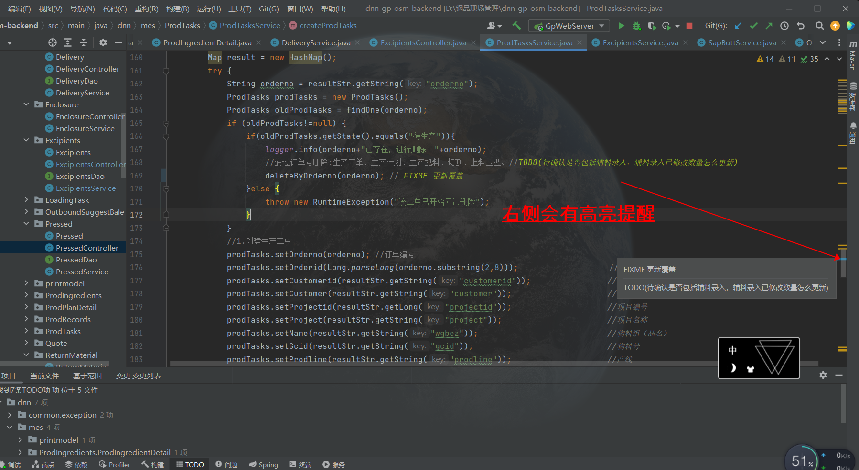The height and width of the screenshot is (470, 859).
Task: Show hidden editor tabs chevron
Action: coord(823,42)
